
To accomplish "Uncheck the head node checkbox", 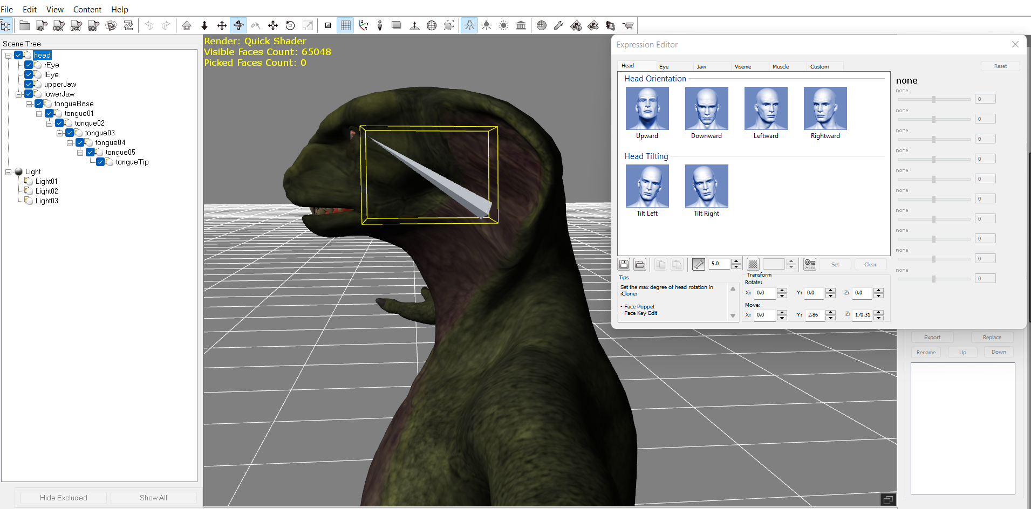I will (18, 55).
